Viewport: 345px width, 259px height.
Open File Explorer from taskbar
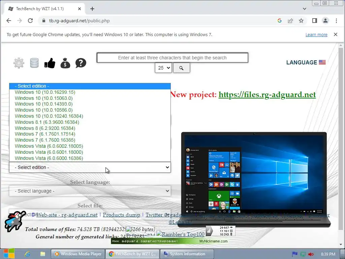tap(43, 254)
